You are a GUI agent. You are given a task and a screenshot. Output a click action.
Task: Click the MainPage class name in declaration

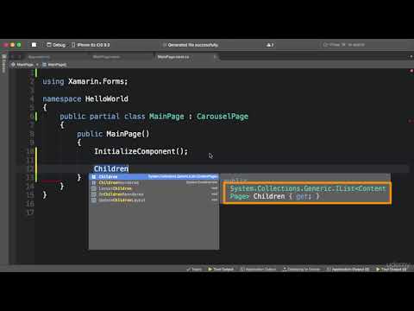pyautogui.click(x=166, y=117)
